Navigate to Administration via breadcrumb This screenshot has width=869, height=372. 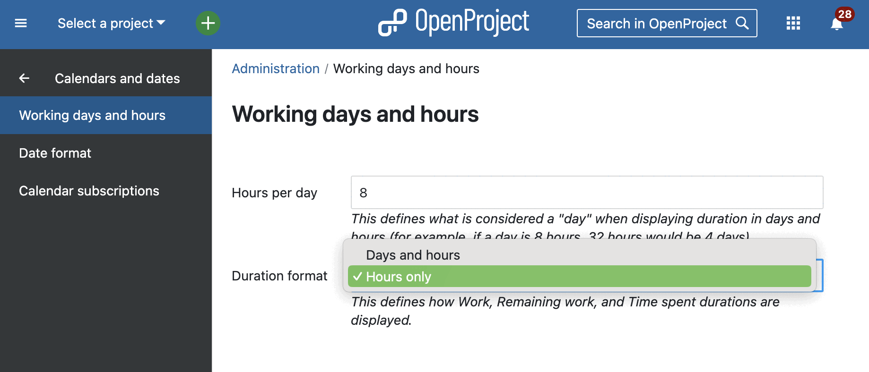pos(275,69)
